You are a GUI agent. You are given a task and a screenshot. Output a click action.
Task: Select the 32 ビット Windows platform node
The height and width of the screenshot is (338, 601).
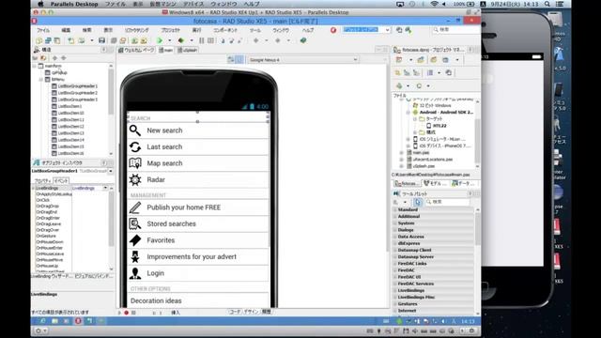pyautogui.click(x=435, y=105)
